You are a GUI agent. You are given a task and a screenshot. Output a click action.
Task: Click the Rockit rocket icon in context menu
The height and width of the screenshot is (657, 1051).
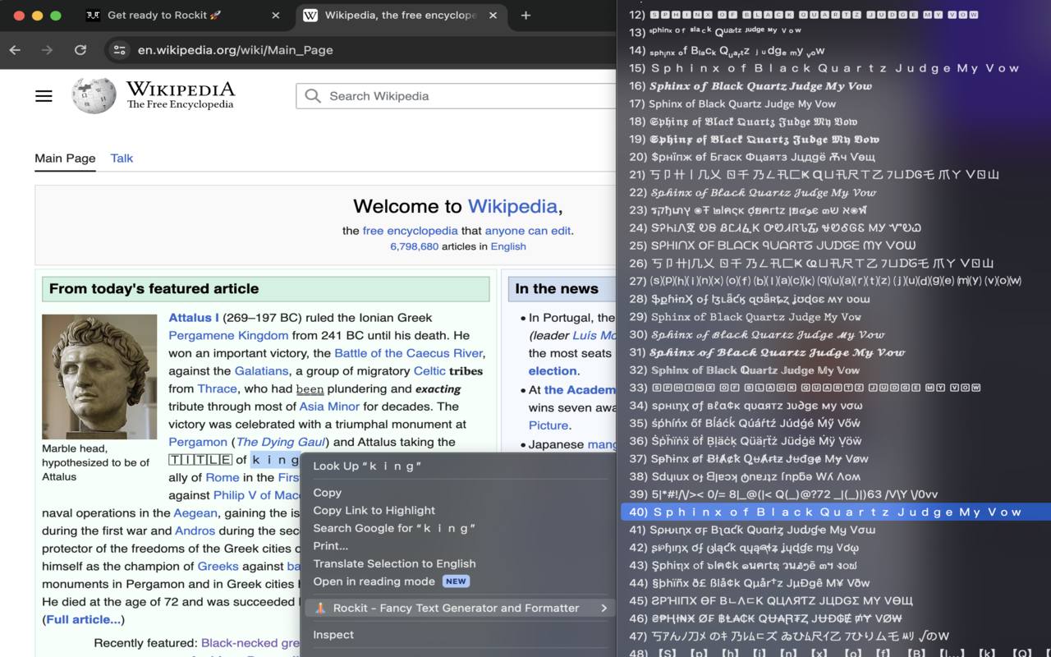[321, 609]
